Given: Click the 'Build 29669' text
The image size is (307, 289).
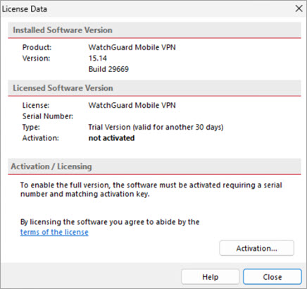Looking at the screenshot, I should coord(108,69).
